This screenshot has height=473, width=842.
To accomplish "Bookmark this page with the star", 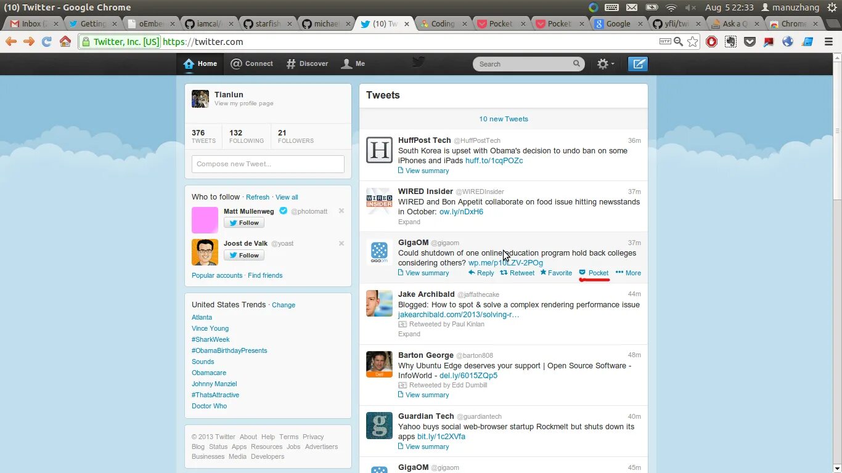I will pos(693,42).
